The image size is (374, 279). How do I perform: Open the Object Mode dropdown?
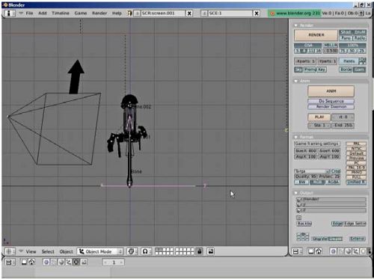point(100,251)
